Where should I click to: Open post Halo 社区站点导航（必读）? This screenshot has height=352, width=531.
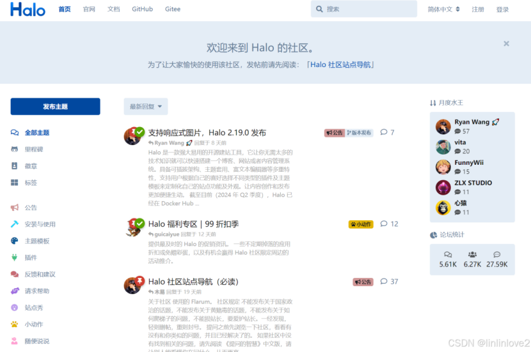click(x=193, y=282)
